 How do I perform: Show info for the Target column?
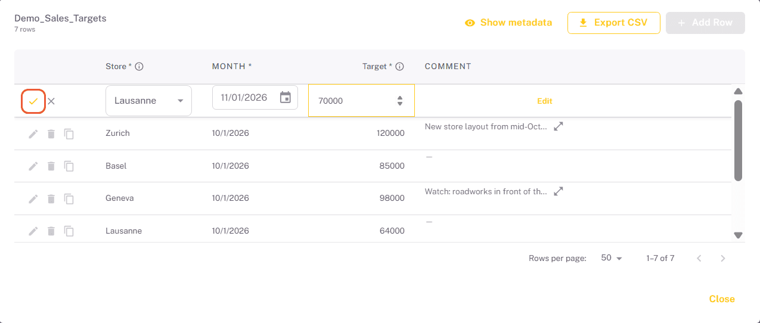pyautogui.click(x=400, y=67)
